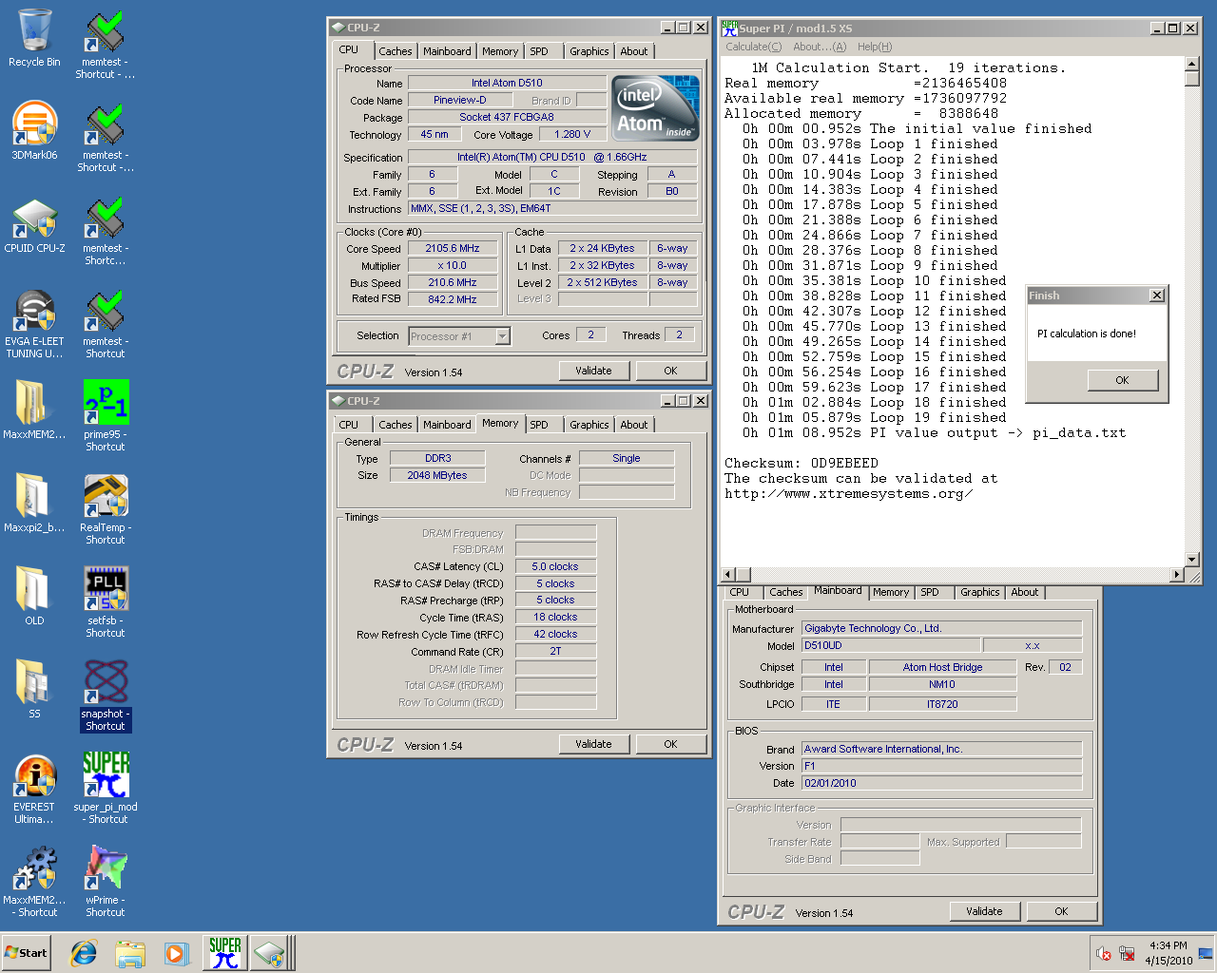Image resolution: width=1217 pixels, height=973 pixels.
Task: Open Mainboard tab in the top CPU-Z window
Action: coord(447,51)
